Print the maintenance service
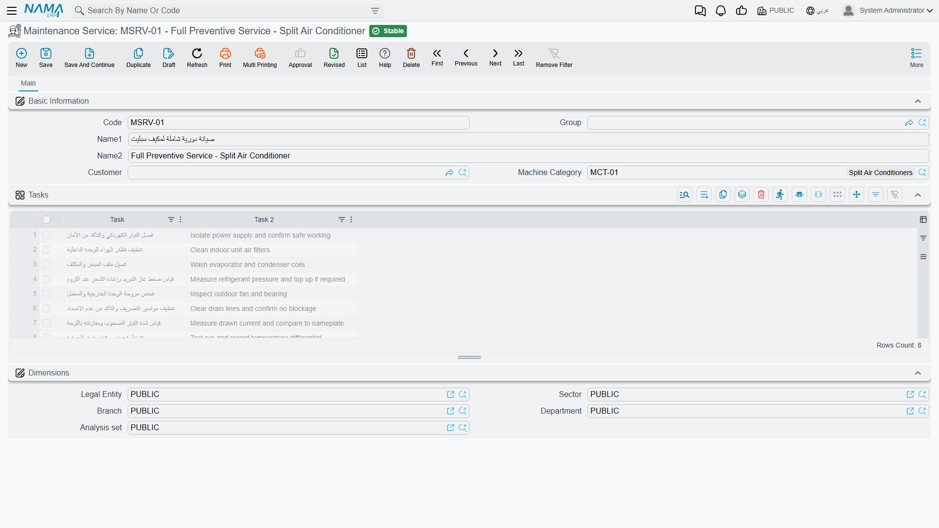 point(225,58)
